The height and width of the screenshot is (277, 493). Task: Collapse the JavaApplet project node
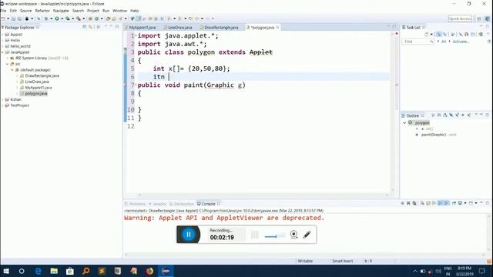[x=3, y=52]
